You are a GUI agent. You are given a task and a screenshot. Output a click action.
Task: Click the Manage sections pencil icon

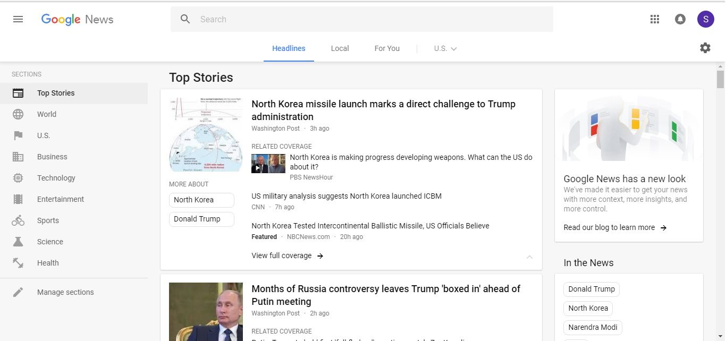coord(18,292)
